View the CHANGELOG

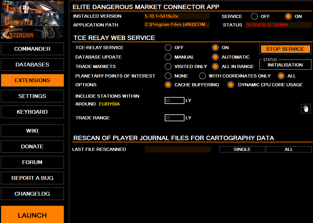coord(32,194)
